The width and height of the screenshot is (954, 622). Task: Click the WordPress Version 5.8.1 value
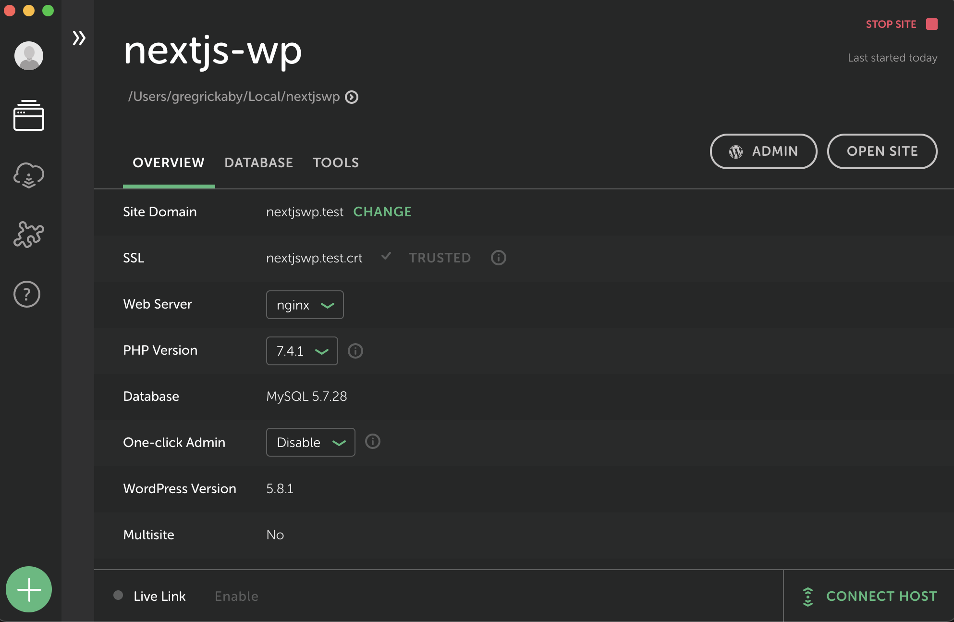(x=280, y=489)
